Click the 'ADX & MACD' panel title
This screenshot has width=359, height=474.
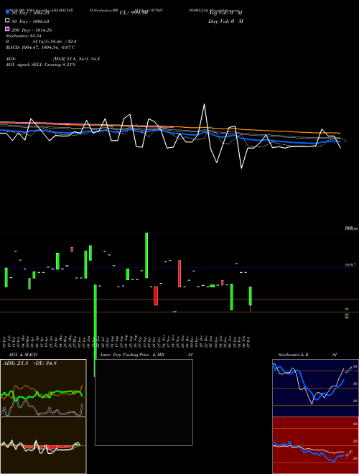[x=23, y=355]
